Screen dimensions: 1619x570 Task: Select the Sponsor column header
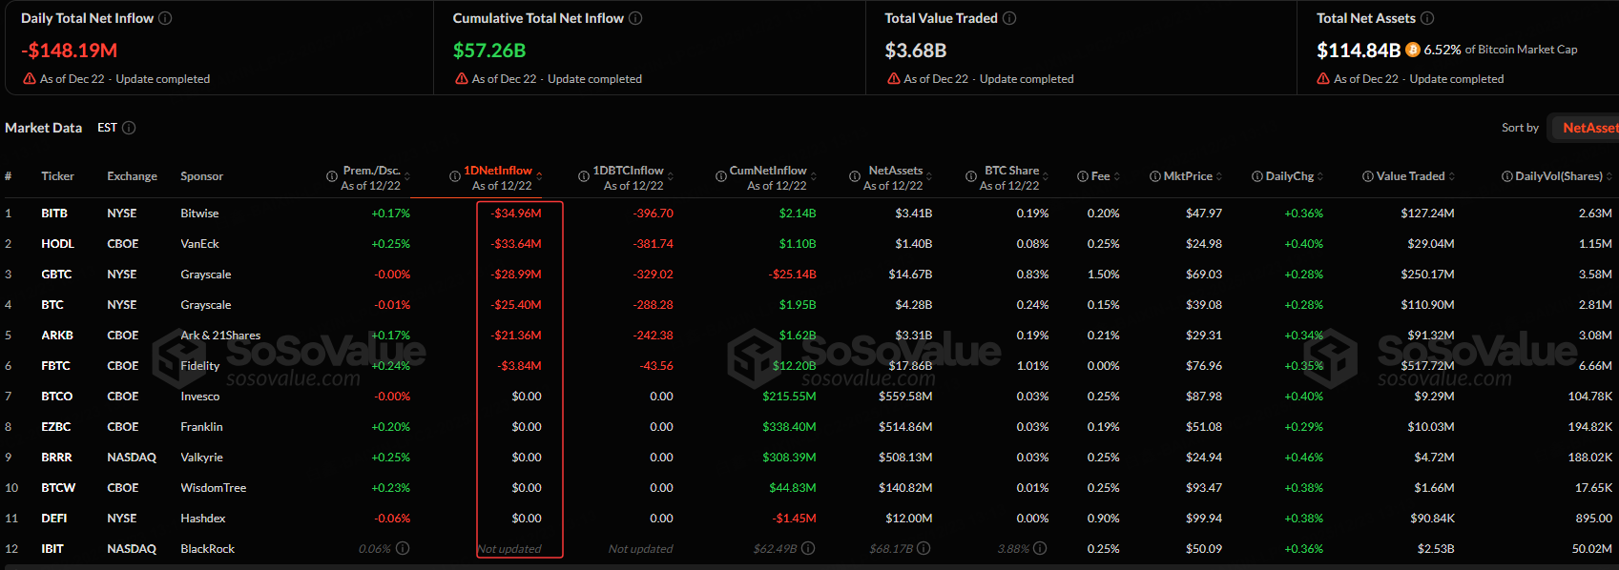tap(202, 176)
